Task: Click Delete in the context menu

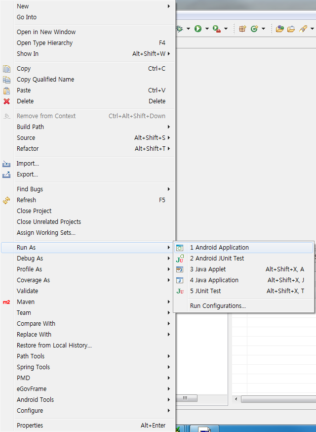Action: (25, 101)
